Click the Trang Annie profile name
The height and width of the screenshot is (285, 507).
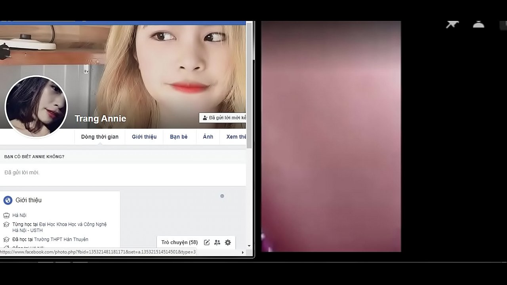tap(100, 118)
